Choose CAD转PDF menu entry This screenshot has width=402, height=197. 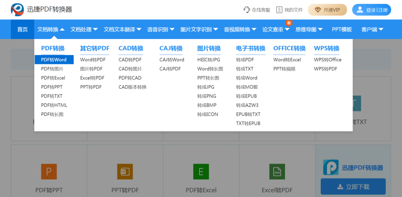click(x=130, y=60)
